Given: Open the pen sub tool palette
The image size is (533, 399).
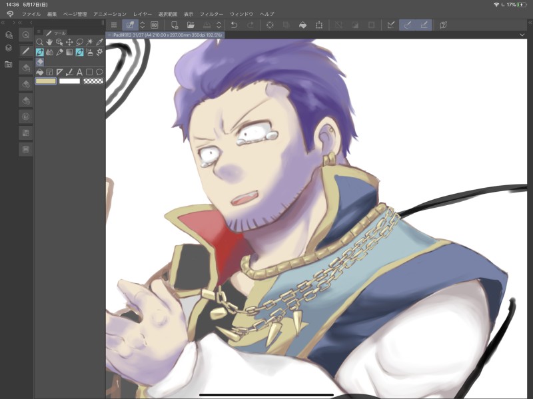Looking at the screenshot, I should click(25, 51).
